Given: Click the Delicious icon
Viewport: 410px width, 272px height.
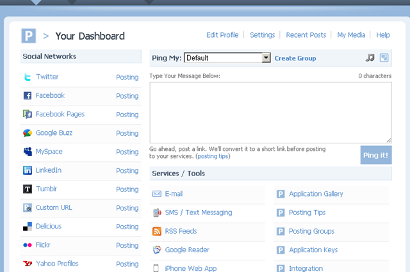Looking at the screenshot, I should 28,227.
